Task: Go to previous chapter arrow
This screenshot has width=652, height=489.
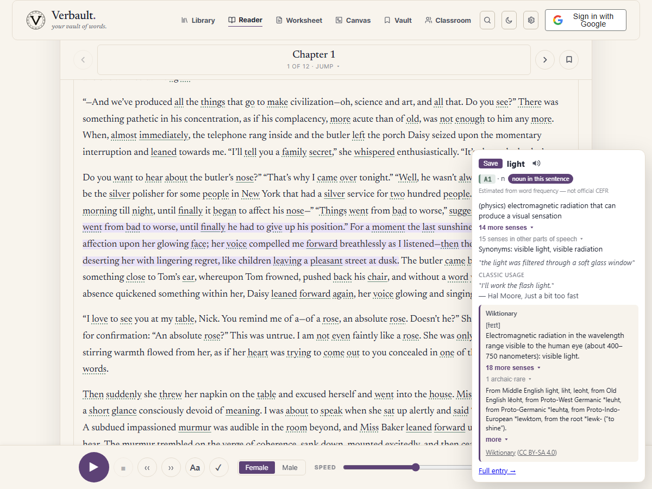Action: pyautogui.click(x=83, y=60)
